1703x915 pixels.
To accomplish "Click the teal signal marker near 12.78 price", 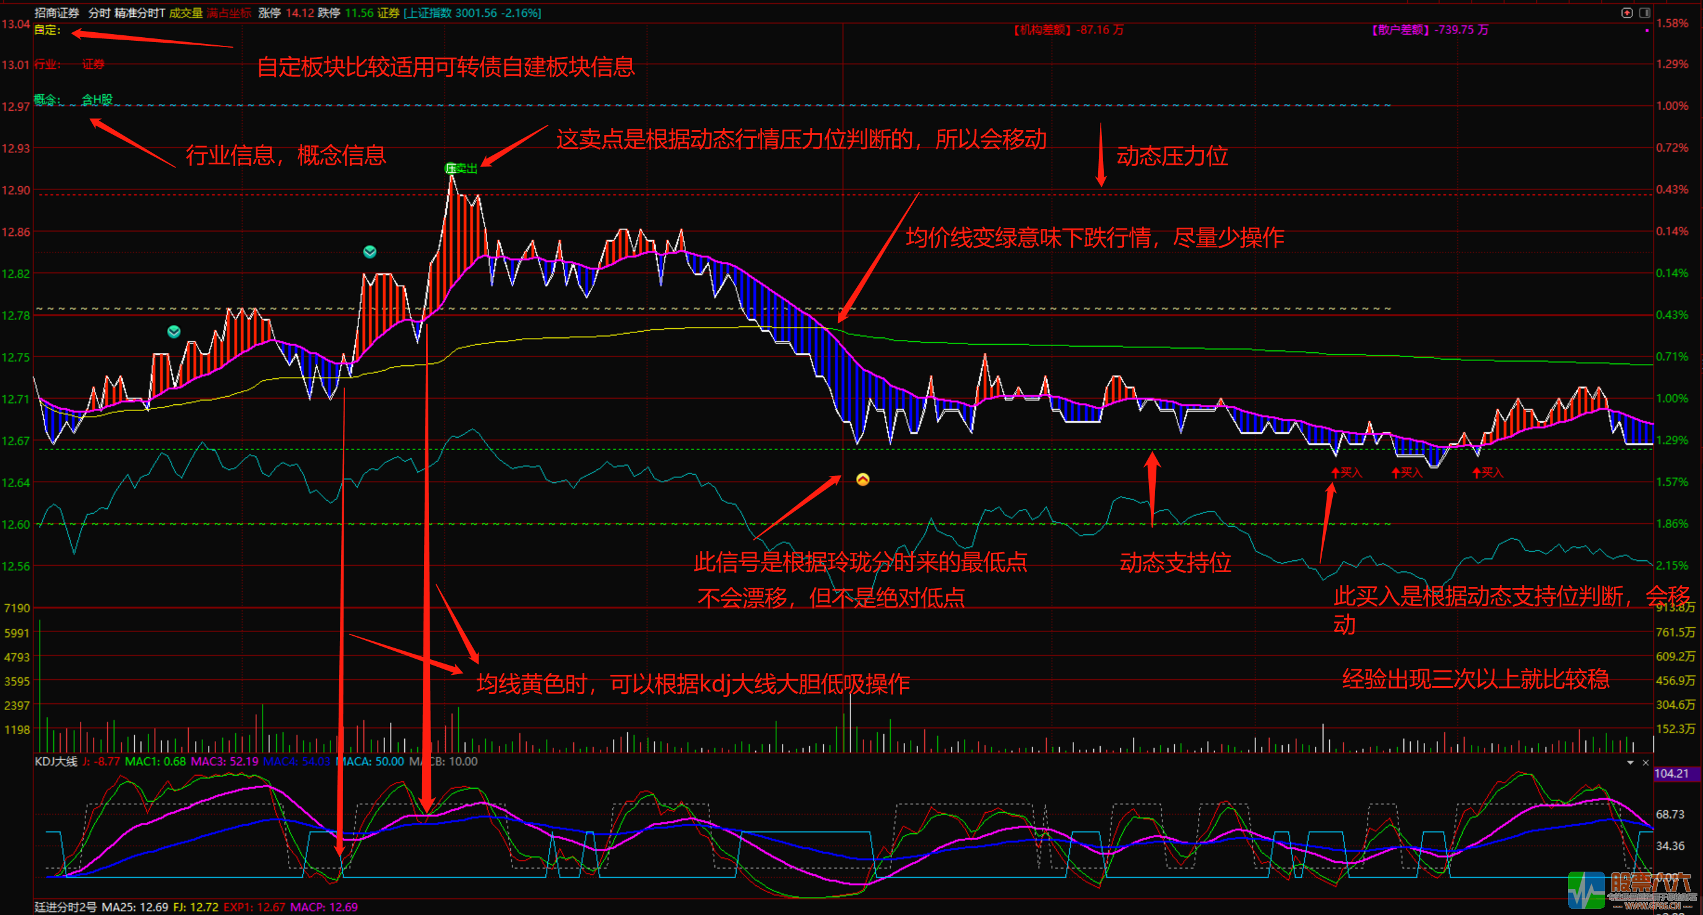I will pos(174,331).
